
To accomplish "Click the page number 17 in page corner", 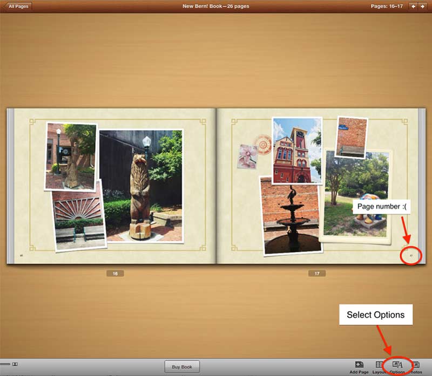I will (411, 255).
